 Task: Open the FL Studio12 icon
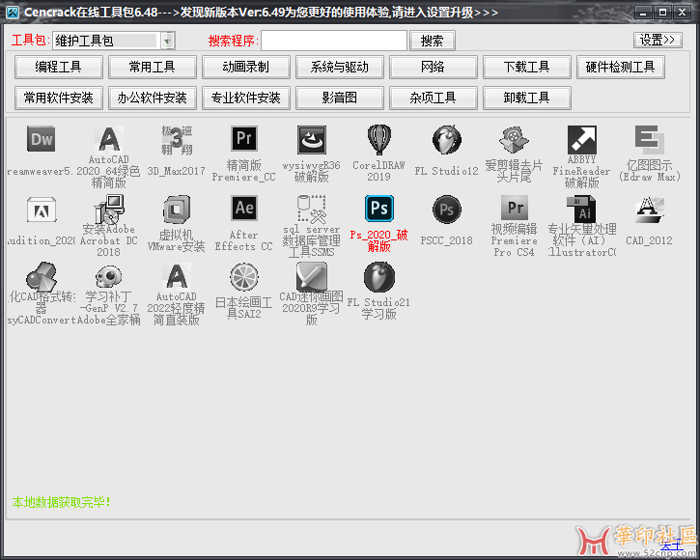coord(446,139)
